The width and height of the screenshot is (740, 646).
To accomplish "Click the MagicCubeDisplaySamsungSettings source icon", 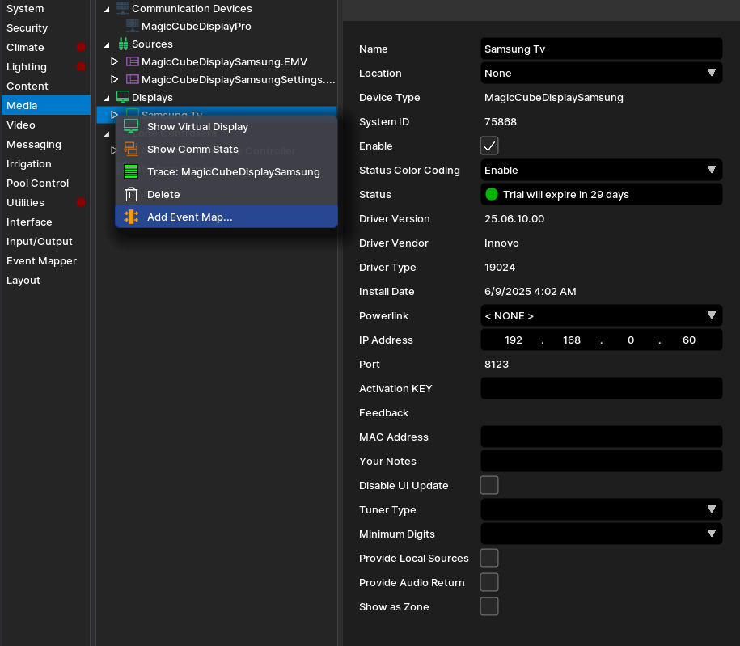I will point(133,79).
